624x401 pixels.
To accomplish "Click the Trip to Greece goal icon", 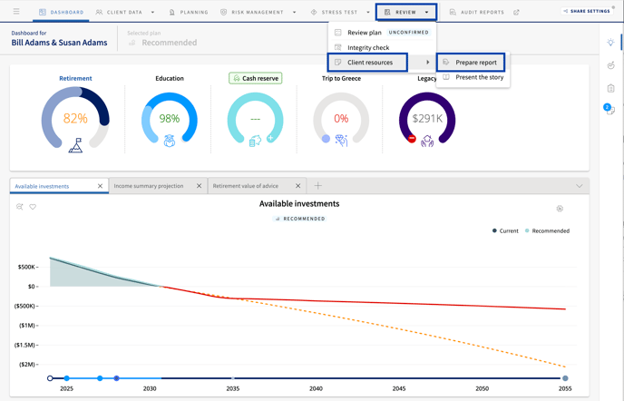I will coord(341,141).
